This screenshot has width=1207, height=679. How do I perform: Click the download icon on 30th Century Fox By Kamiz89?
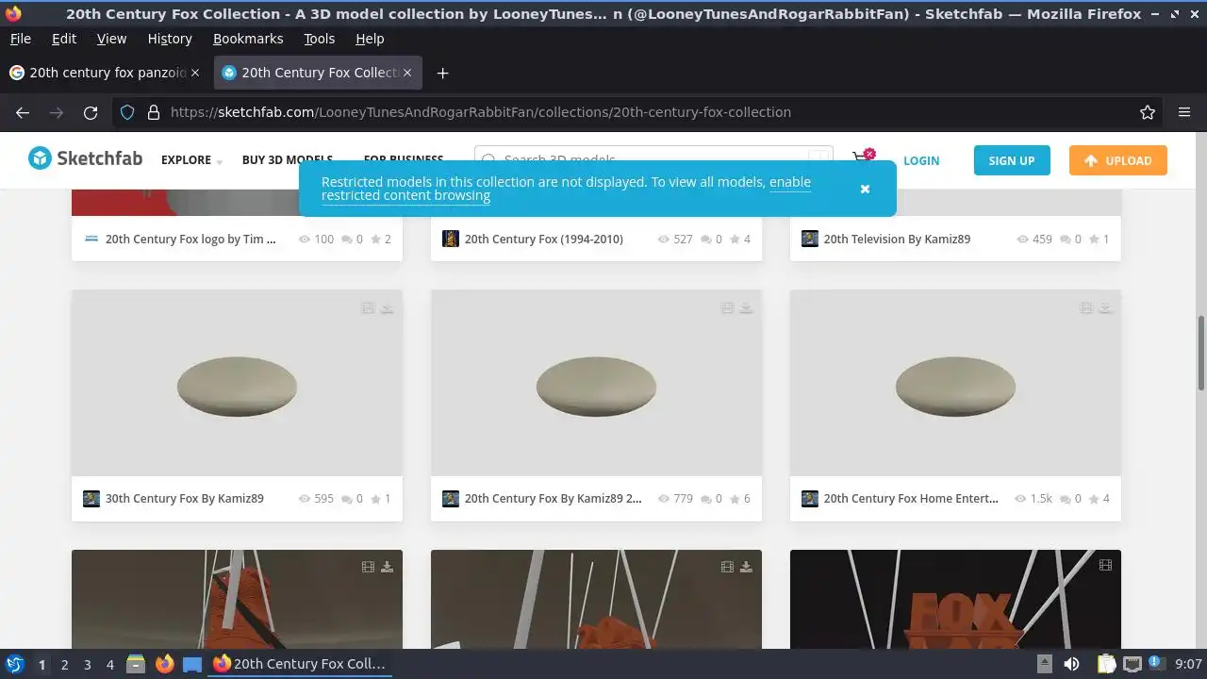click(387, 307)
